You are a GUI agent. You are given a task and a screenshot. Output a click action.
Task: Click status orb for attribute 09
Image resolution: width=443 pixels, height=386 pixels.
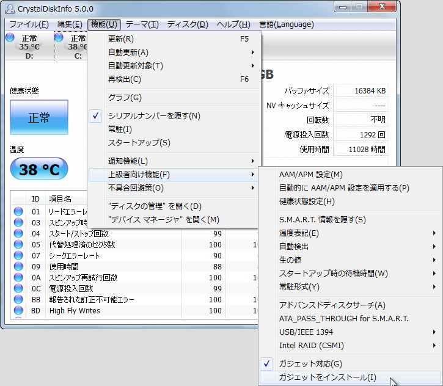coord(18,266)
